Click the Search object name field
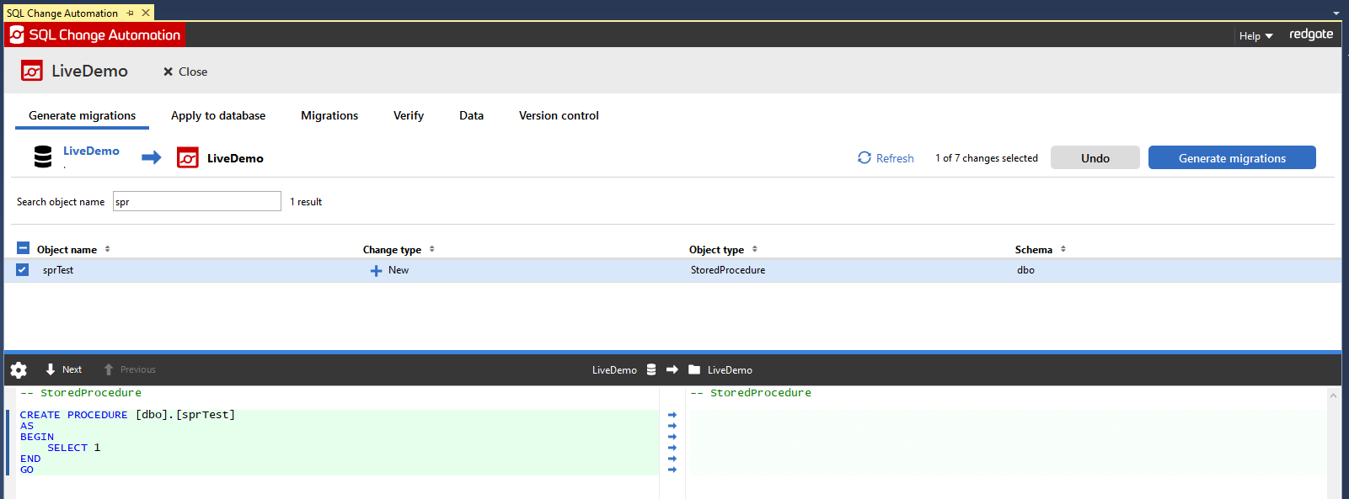 (197, 201)
